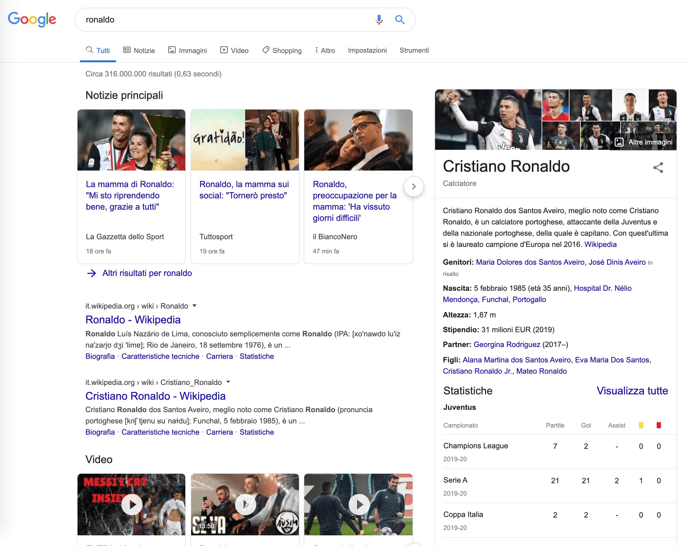Play the Messi e CR7 video
Image resolution: width=689 pixels, height=546 pixels.
click(132, 505)
